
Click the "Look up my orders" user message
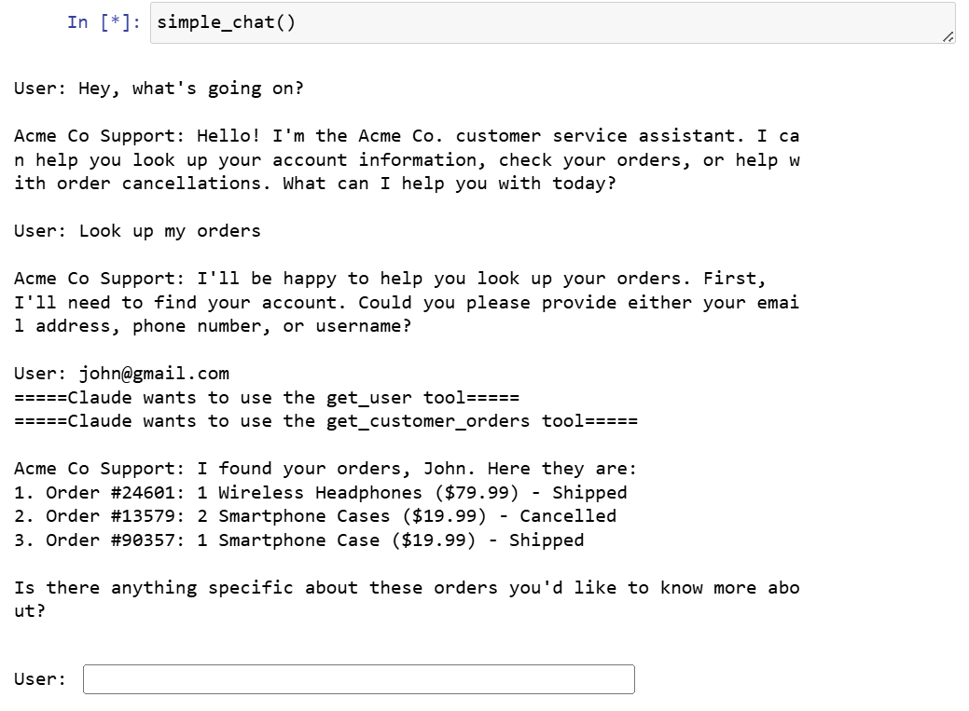(170, 231)
